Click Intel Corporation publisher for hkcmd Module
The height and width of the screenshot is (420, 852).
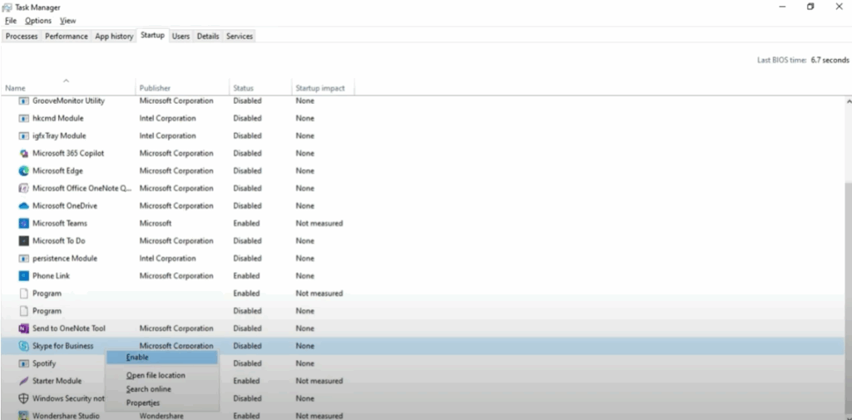pyautogui.click(x=168, y=118)
